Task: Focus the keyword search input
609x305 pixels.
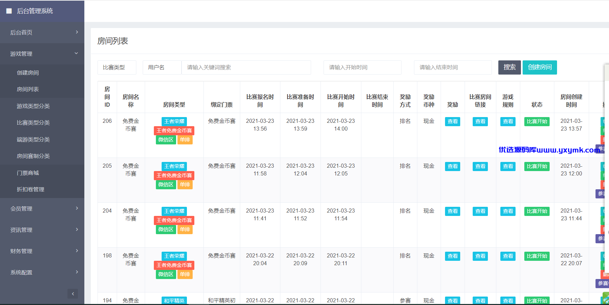Action: pos(246,67)
